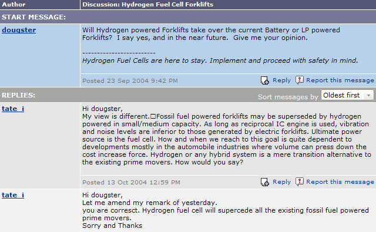Click the REPLIES section header
This screenshot has width=376, height=232.
pyautogui.click(x=18, y=95)
